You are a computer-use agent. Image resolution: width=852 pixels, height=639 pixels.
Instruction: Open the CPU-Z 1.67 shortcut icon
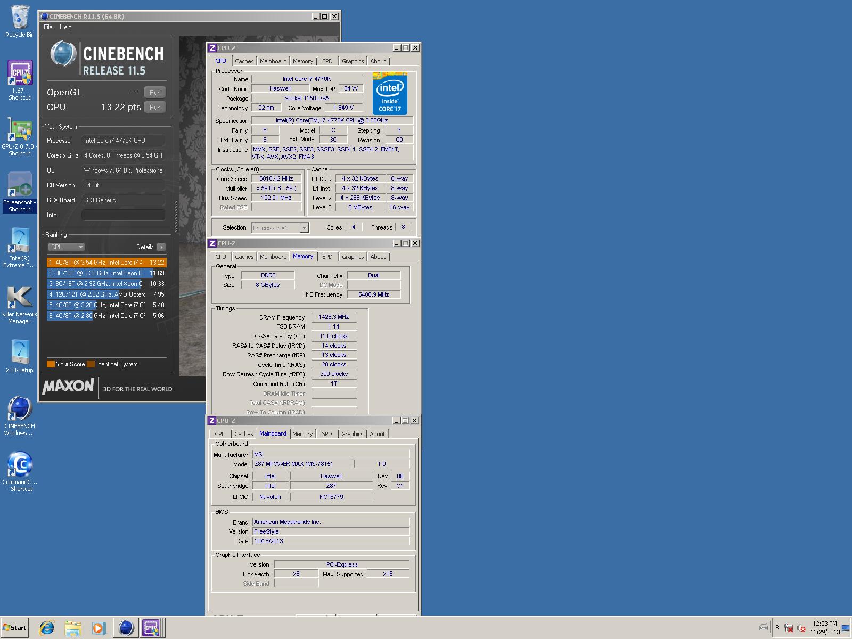click(x=20, y=80)
